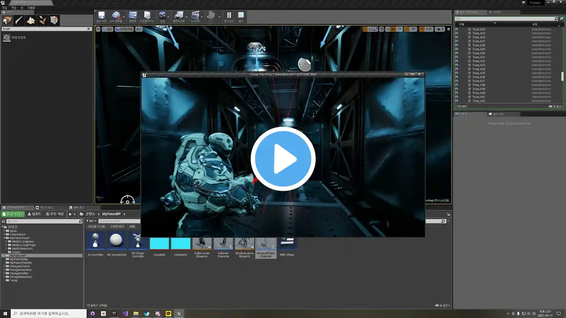Switch to the Layers tab
The image size is (566, 318).
(497, 12)
